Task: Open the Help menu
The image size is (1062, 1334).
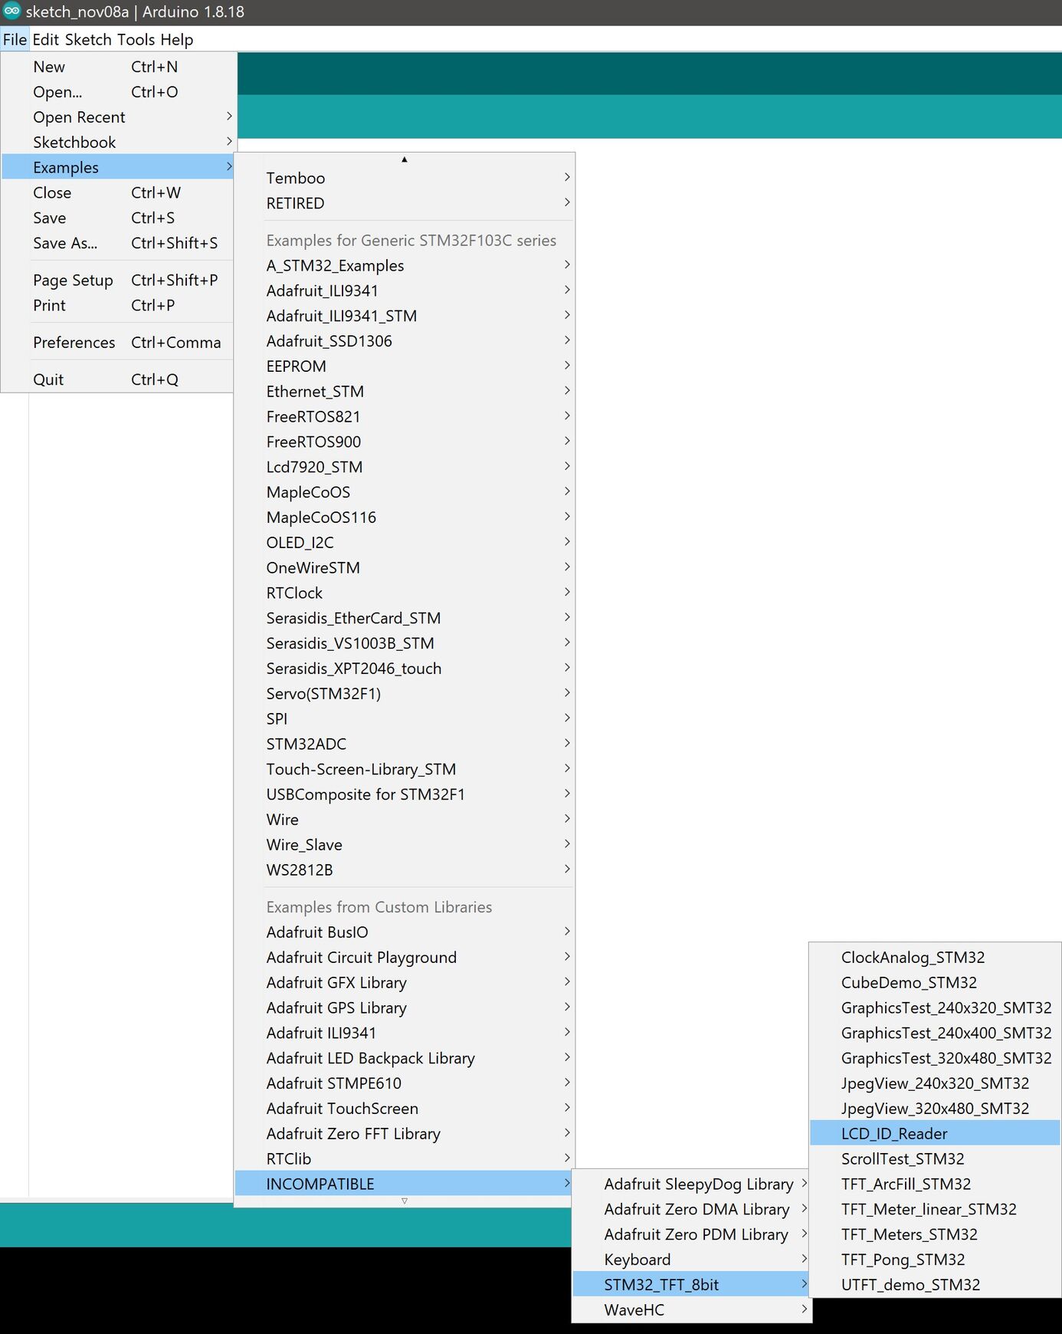Action: (176, 40)
